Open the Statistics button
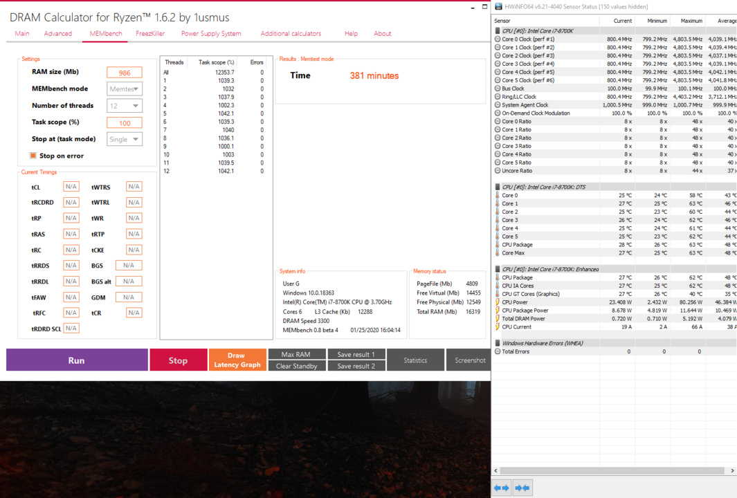This screenshot has height=498, width=737. [x=415, y=360]
